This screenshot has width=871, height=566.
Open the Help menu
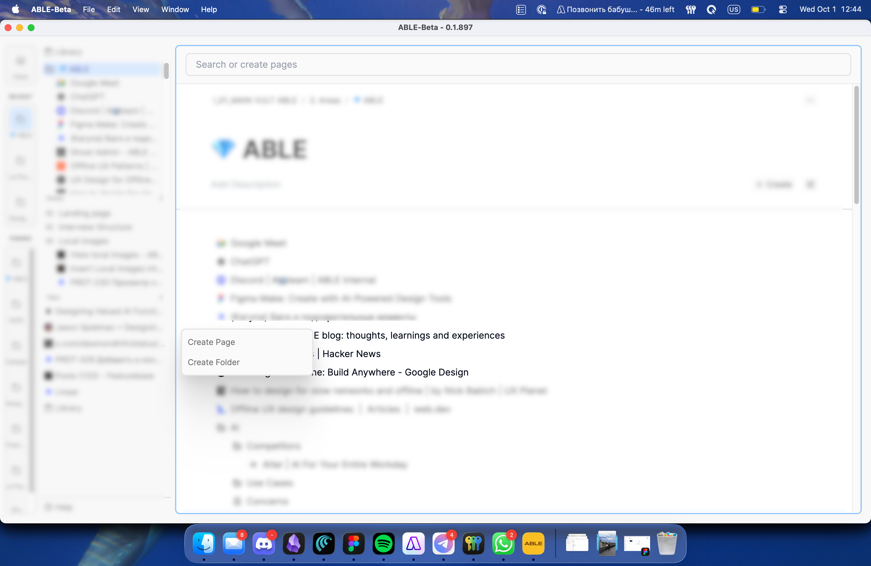point(209,10)
